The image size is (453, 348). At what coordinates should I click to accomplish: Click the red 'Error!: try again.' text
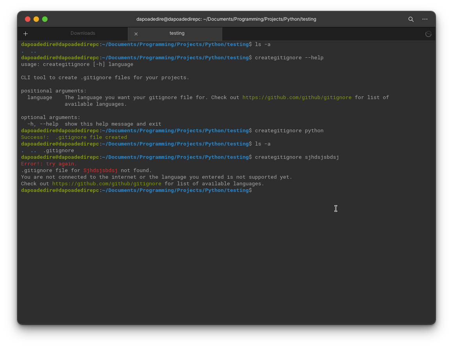click(x=49, y=164)
